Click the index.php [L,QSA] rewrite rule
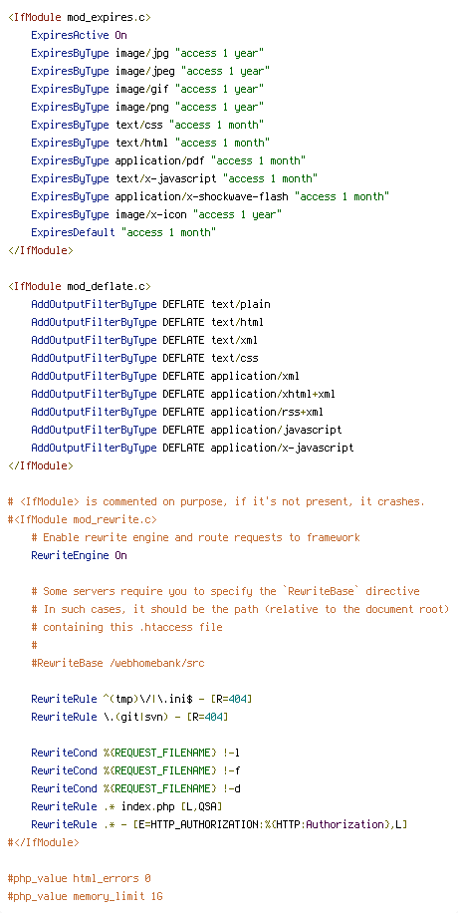 pyautogui.click(x=126, y=807)
